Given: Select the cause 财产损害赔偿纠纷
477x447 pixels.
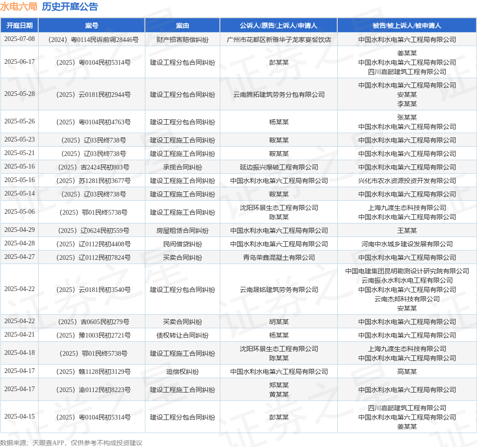Looking at the screenshot, I should pyautogui.click(x=183, y=40).
